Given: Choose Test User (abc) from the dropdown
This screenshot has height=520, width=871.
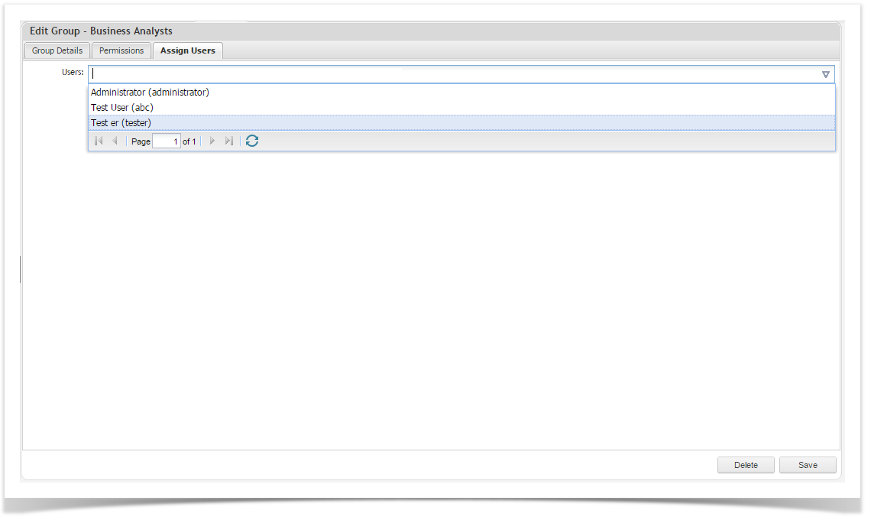Looking at the screenshot, I should click(122, 108).
